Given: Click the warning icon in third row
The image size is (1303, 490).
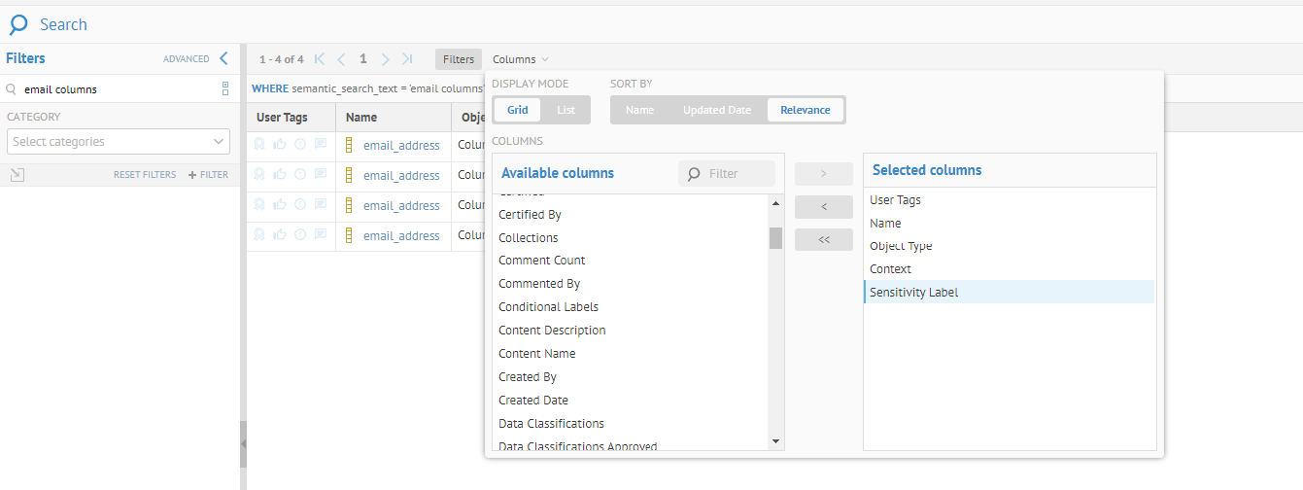Looking at the screenshot, I should [x=300, y=205].
